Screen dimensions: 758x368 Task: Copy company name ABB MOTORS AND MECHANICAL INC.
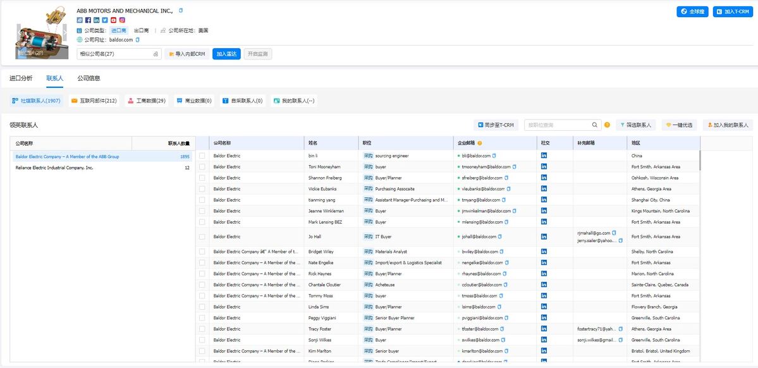pos(181,11)
